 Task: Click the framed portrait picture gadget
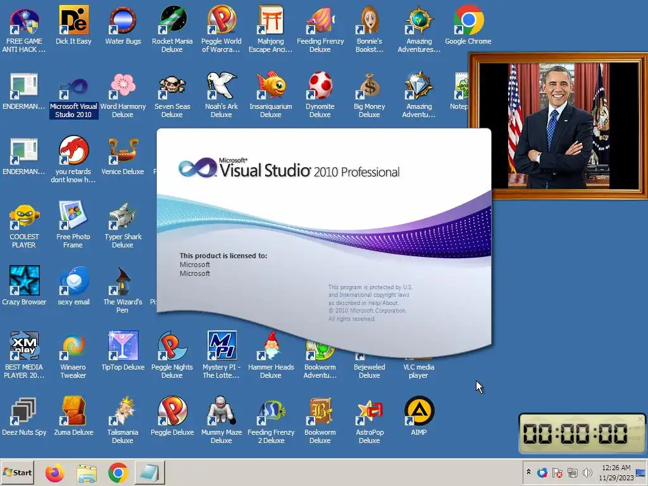558,126
